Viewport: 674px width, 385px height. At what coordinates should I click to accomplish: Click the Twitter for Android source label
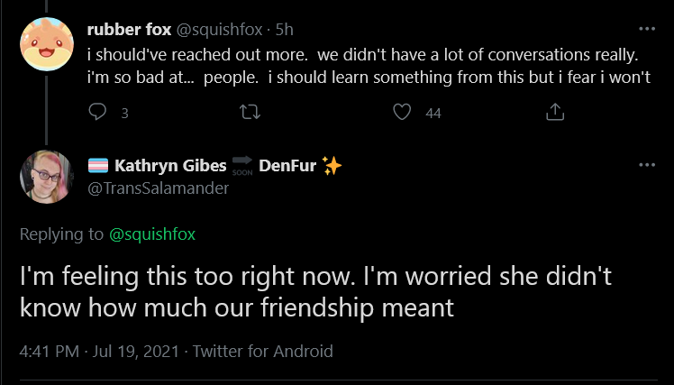[x=262, y=351]
